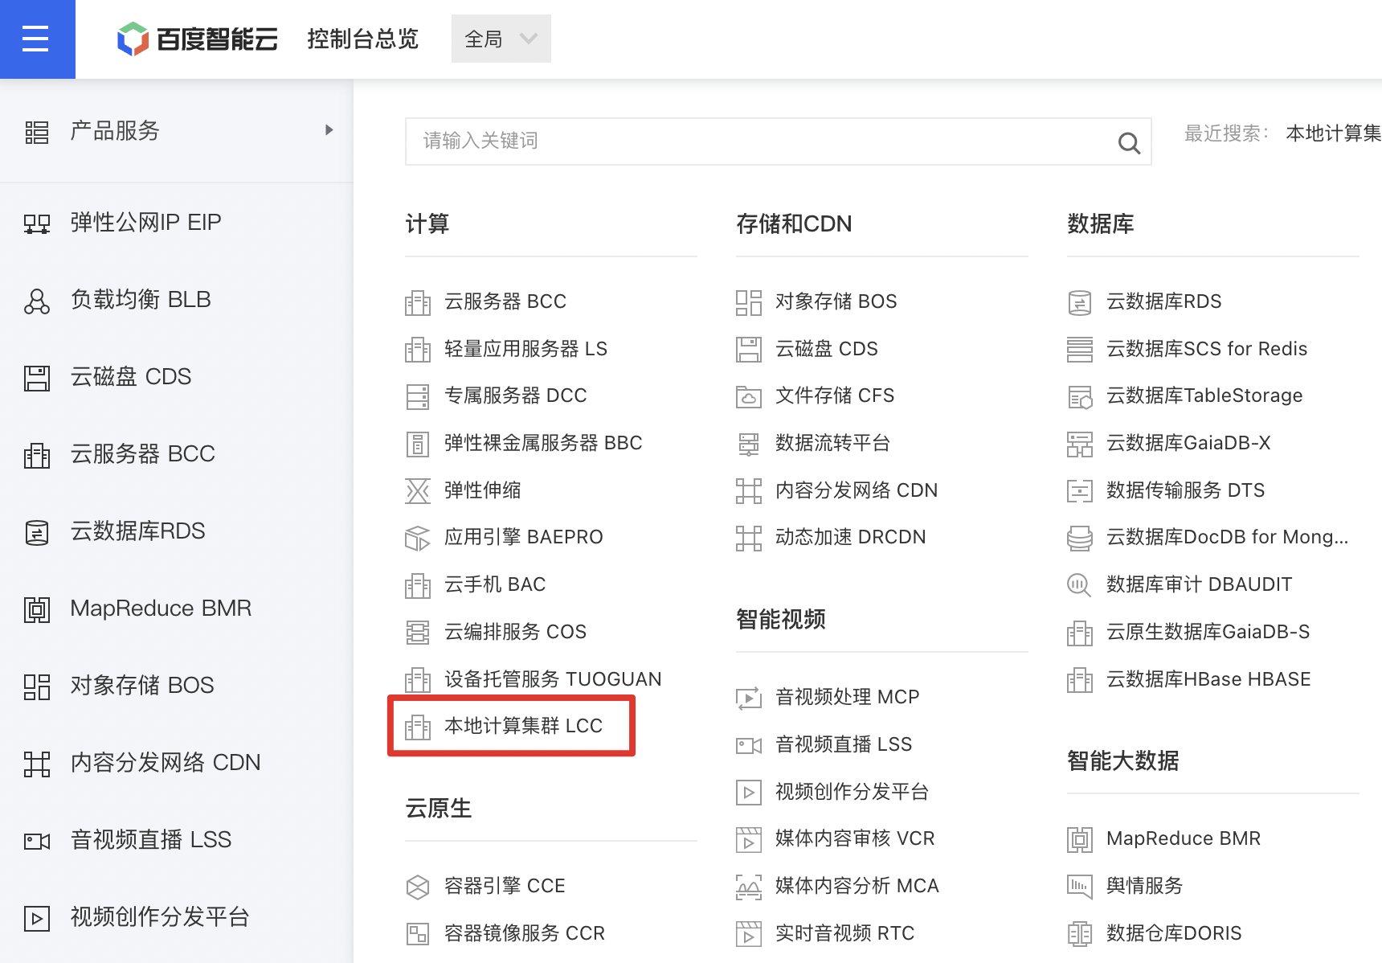Viewport: 1382px width, 963px height.
Task: Open 云数据库HBase HBASE
Action: (1208, 679)
